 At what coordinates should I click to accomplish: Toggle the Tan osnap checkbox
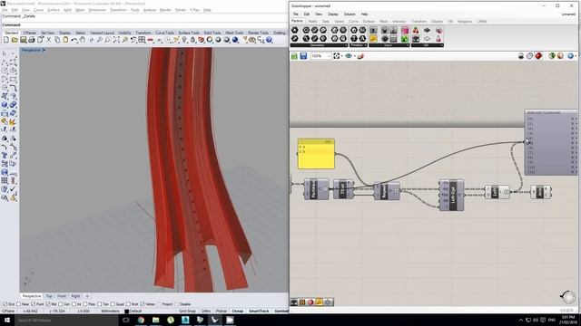coord(99,304)
